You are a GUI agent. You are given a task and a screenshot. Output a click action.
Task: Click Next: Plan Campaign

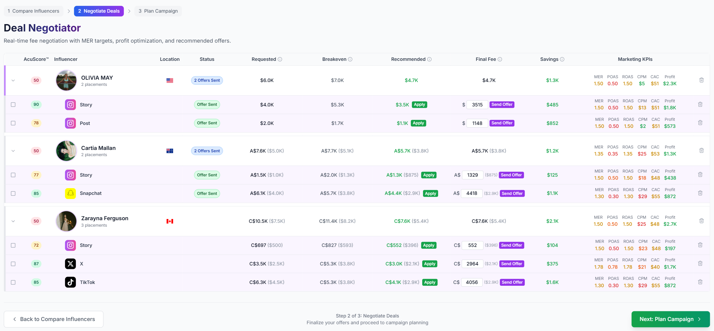(670, 319)
